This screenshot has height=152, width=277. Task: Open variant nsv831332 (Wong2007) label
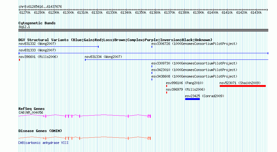coord(37,44)
